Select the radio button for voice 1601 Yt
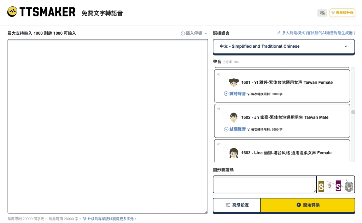 click(225, 79)
